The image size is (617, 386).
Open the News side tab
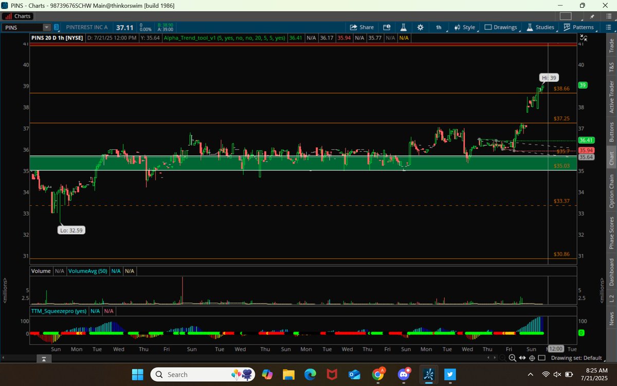[611, 319]
